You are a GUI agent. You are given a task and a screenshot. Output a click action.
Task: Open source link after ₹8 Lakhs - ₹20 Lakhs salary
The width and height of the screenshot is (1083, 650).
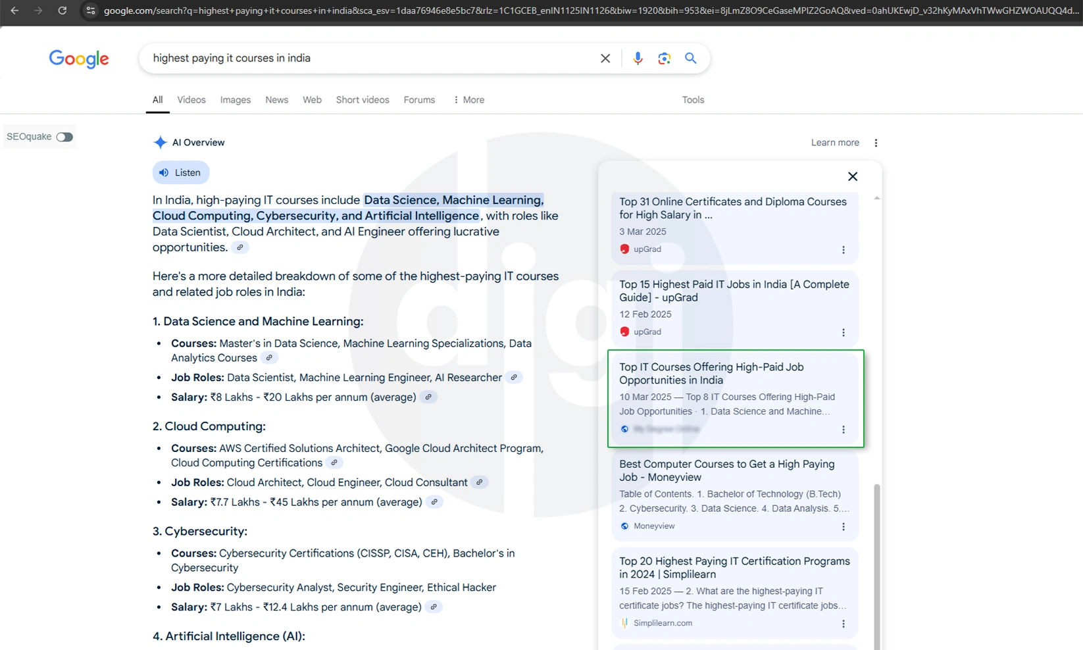tap(428, 397)
